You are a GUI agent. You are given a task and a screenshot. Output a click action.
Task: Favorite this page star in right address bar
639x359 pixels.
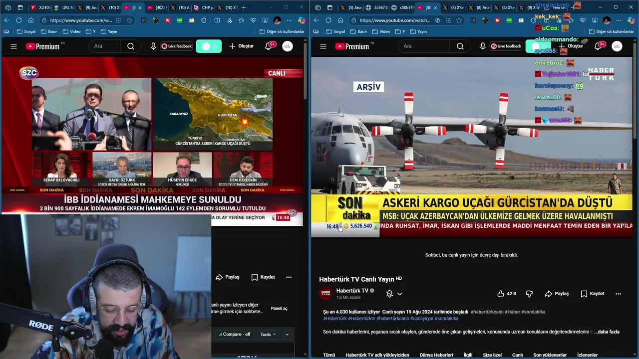[x=459, y=20]
